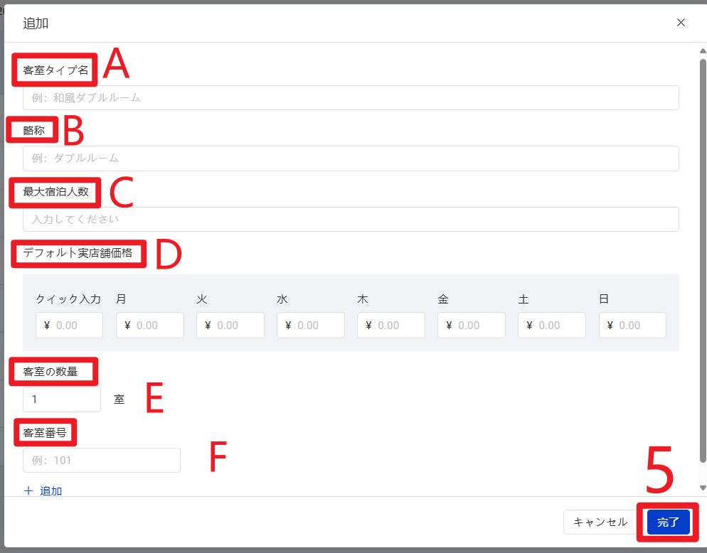Focus the 略称 text field

(x=351, y=159)
